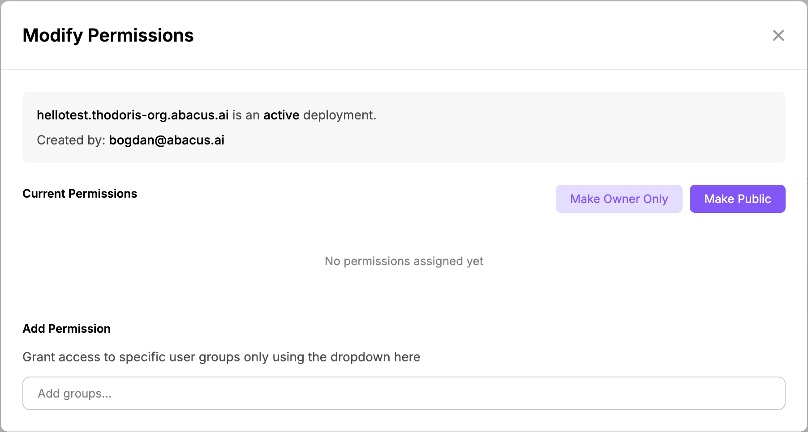Click the words "is an" in status line
Viewport: 808px width, 432px height.
[246, 115]
